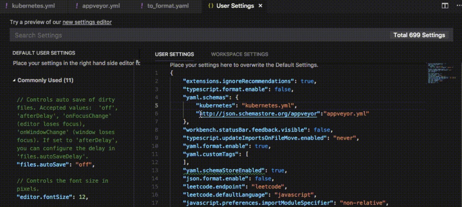This screenshot has width=462, height=207.
Task: Click the kubernetes.yml tab YAML file icon
Action: tap(6, 6)
